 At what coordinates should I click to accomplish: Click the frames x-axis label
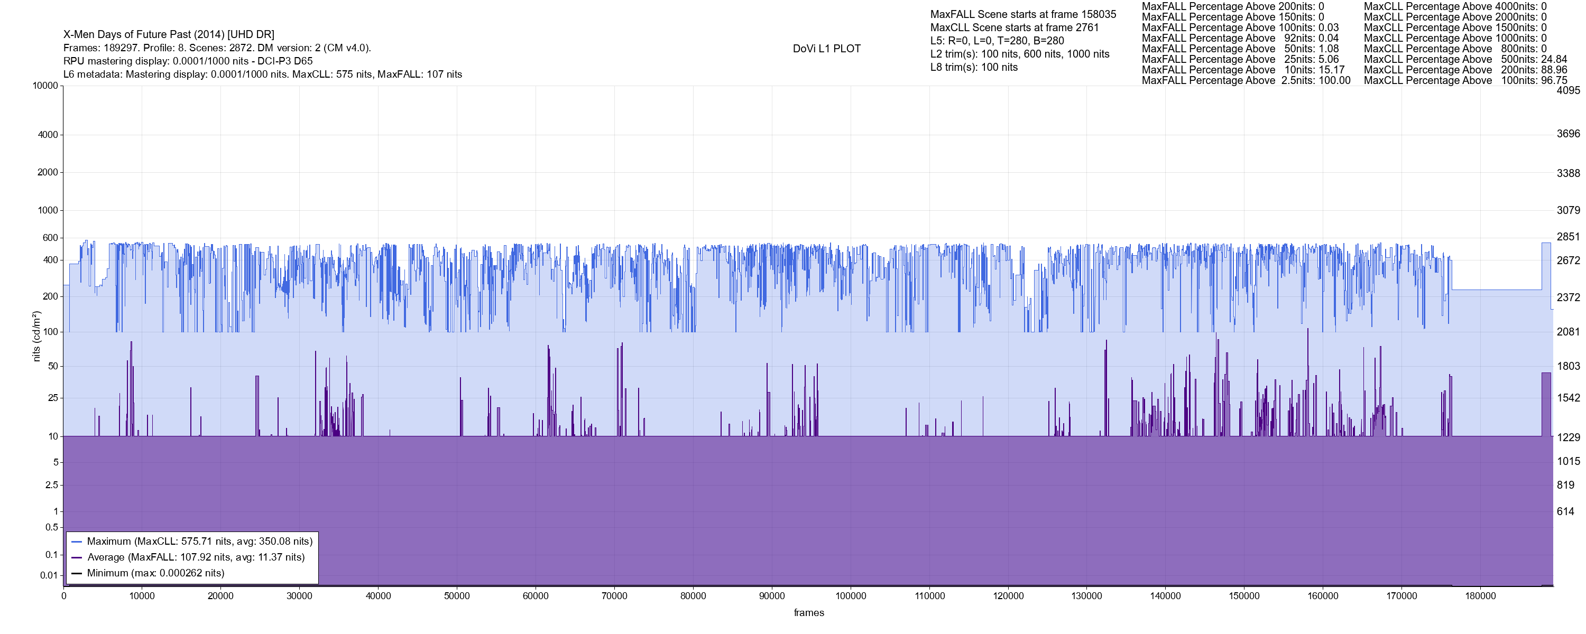click(x=808, y=613)
